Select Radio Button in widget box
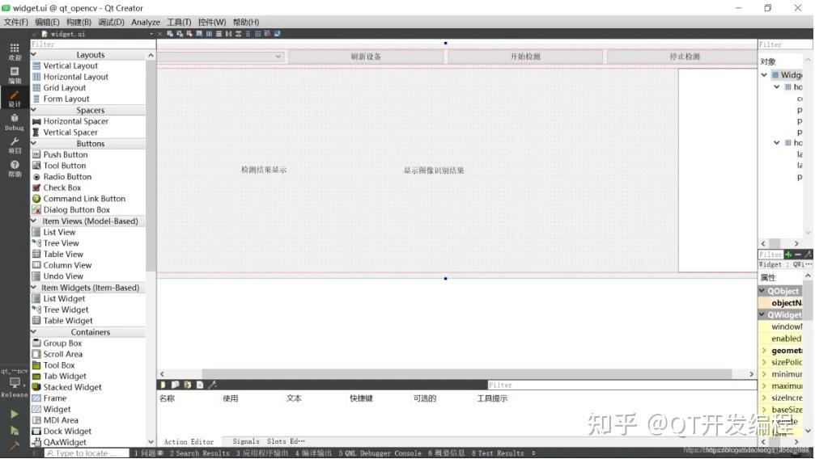 tap(67, 176)
